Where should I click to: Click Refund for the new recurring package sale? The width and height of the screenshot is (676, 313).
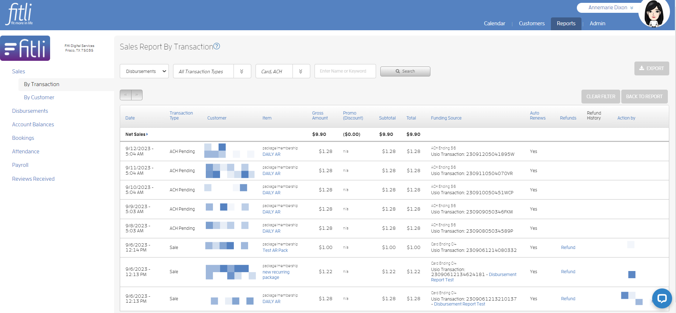coord(568,272)
